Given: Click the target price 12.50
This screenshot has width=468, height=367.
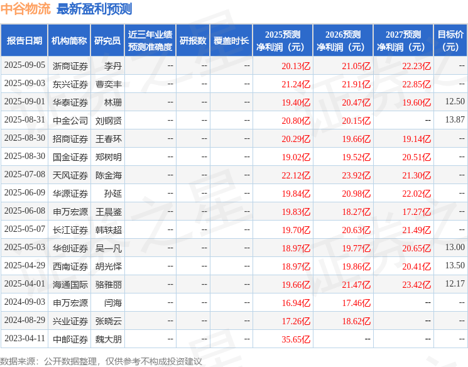Looking at the screenshot, I should click(x=455, y=102).
